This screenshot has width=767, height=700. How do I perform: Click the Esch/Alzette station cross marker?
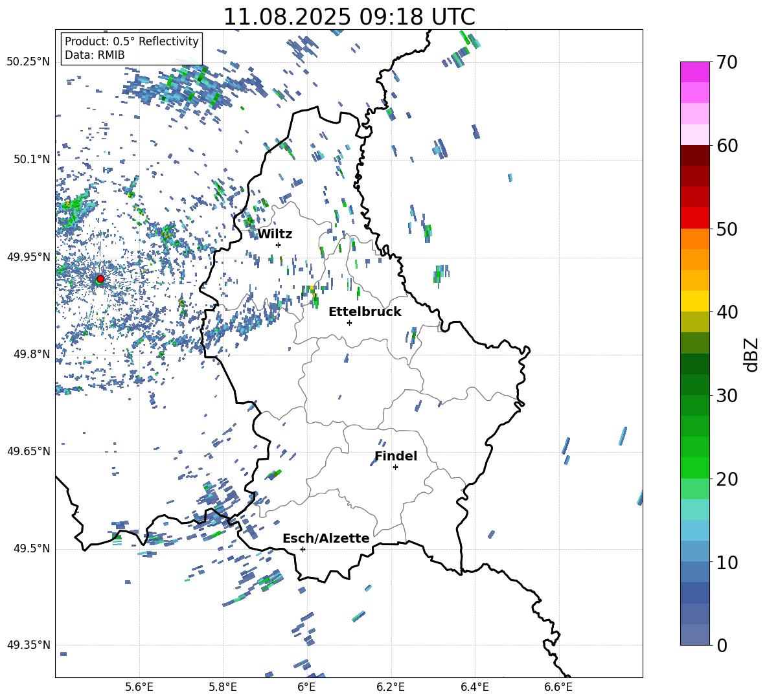pos(303,549)
